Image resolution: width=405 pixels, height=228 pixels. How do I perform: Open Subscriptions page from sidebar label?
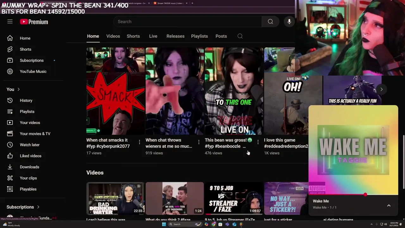32,60
